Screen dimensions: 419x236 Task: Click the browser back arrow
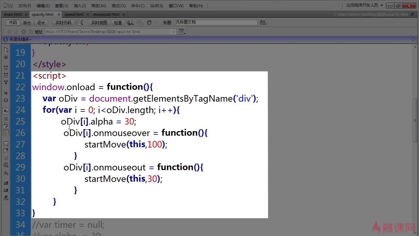pos(9,31)
